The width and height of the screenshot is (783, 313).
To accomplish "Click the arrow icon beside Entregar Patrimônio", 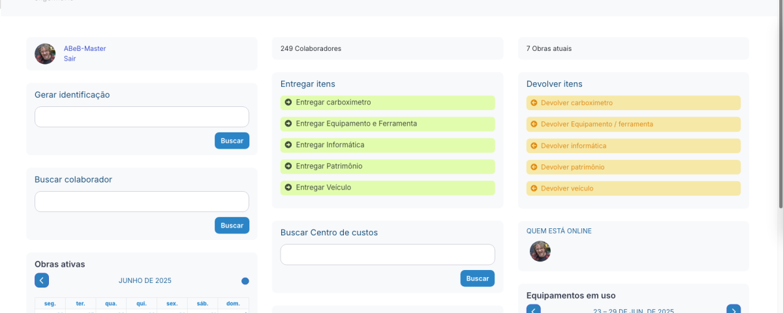I will click(288, 166).
